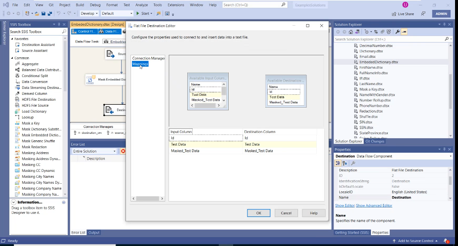Click the notifications bell in status bar

coord(446,241)
